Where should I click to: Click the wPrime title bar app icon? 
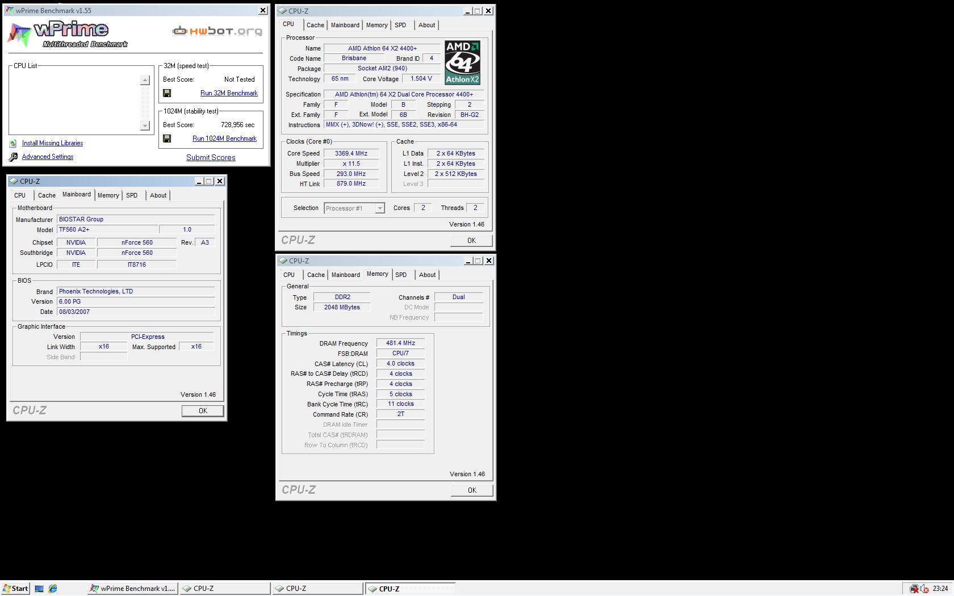9,10
